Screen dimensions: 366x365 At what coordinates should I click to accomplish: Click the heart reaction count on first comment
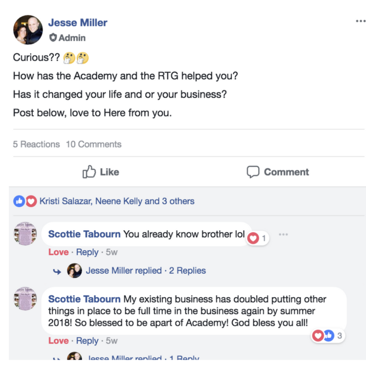257,238
